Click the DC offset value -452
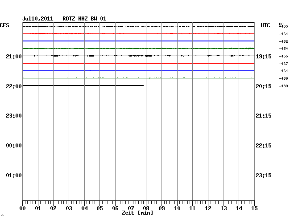The width and height of the screenshot is (290, 220). [x=283, y=41]
